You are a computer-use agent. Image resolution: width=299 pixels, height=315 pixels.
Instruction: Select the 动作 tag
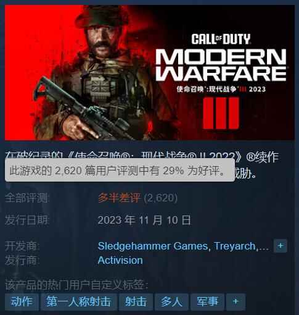coord(22,301)
